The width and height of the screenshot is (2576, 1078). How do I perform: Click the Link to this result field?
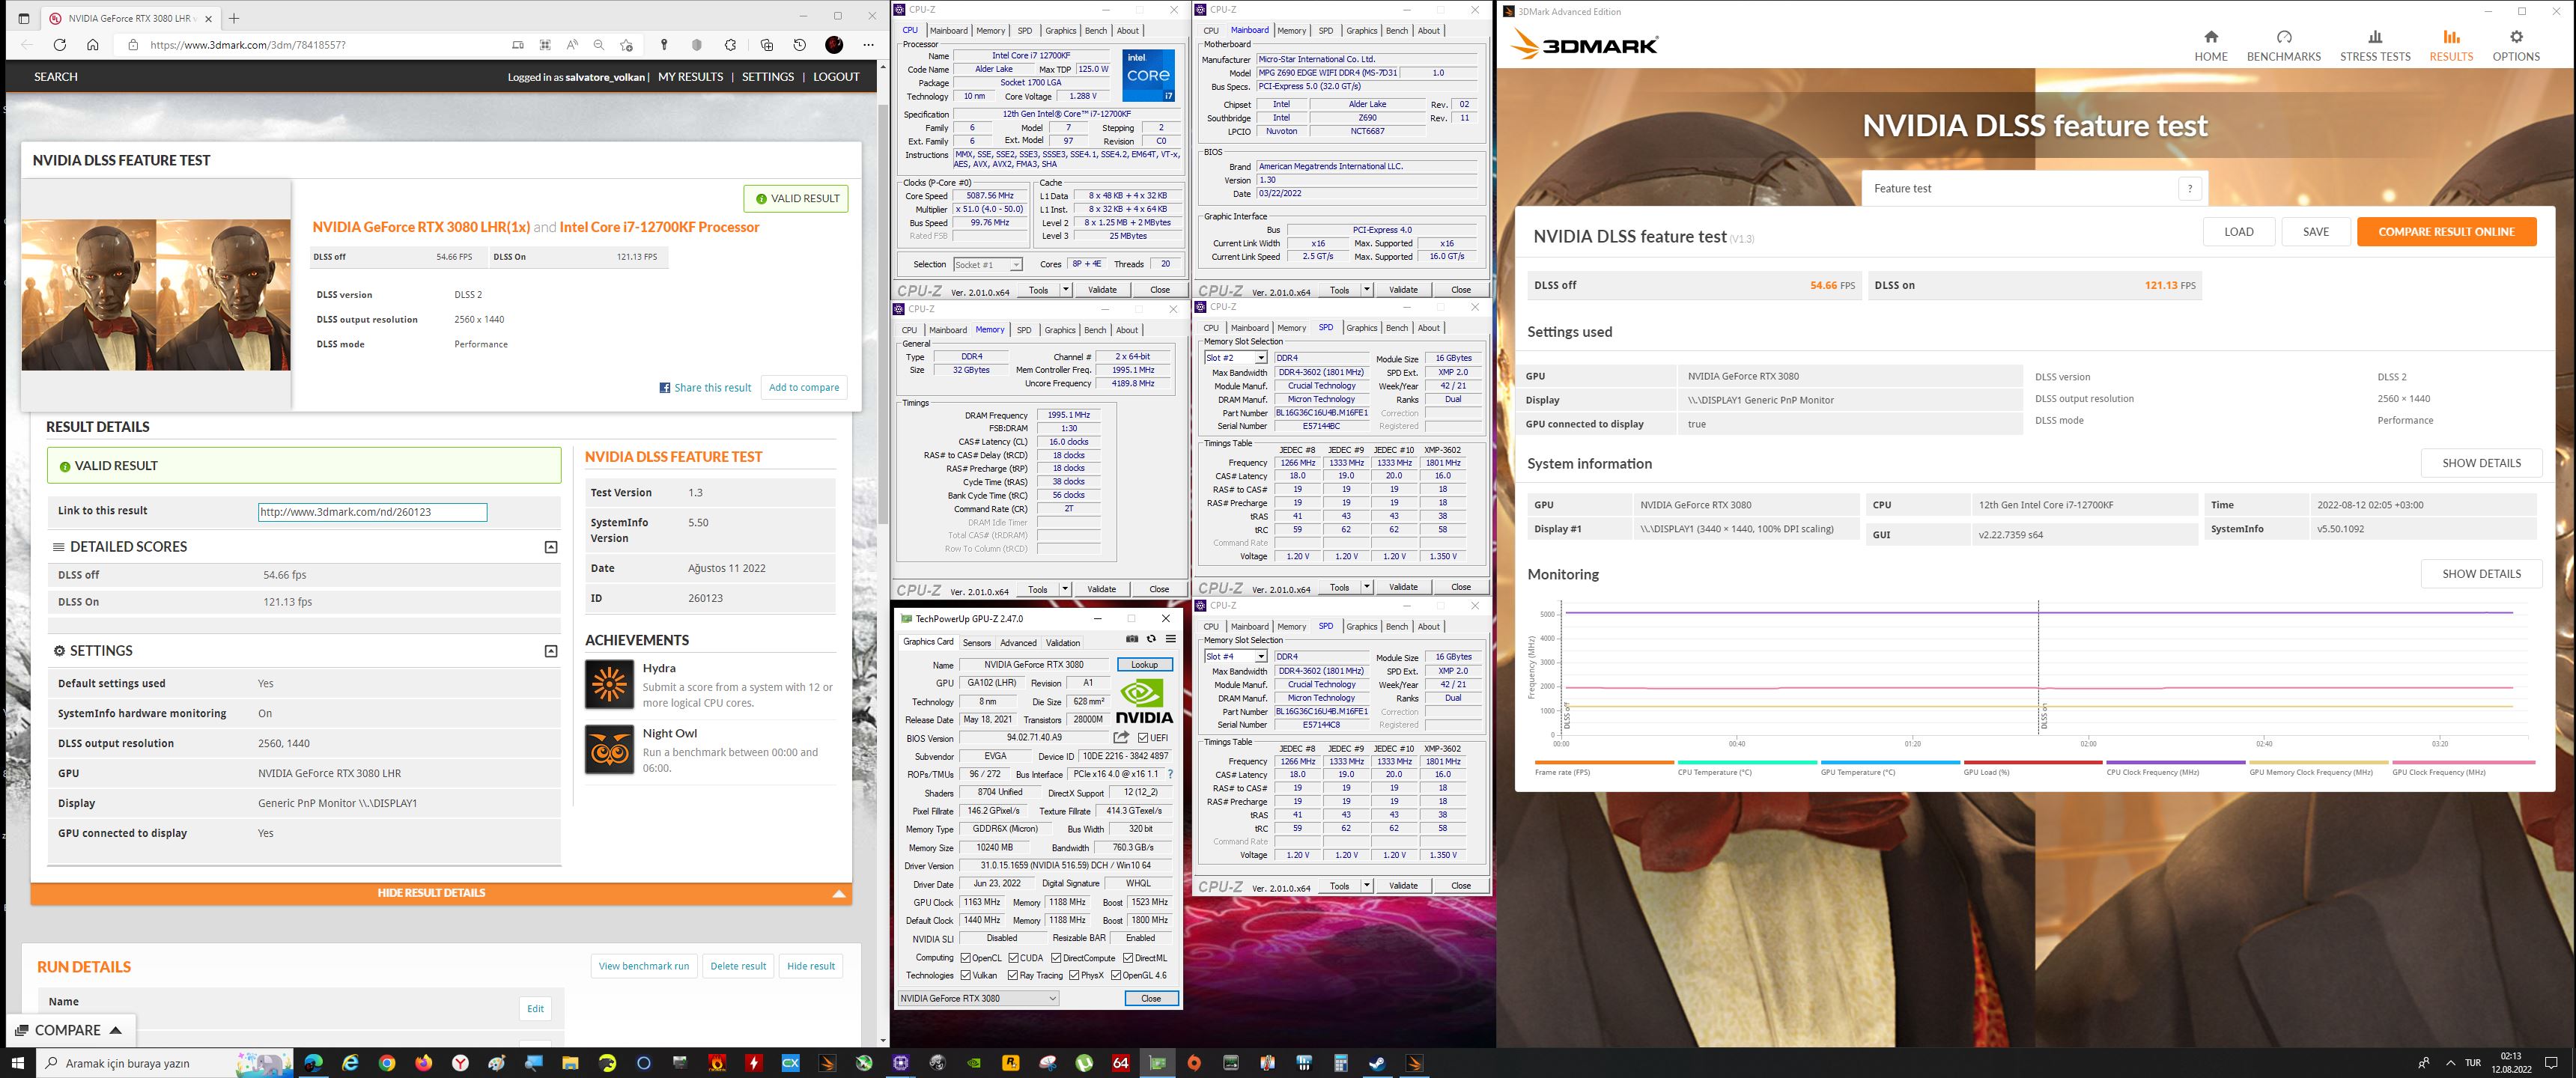[372, 512]
